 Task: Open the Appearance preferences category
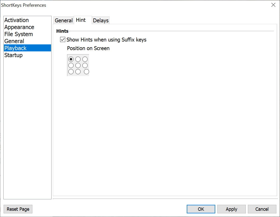click(x=19, y=27)
